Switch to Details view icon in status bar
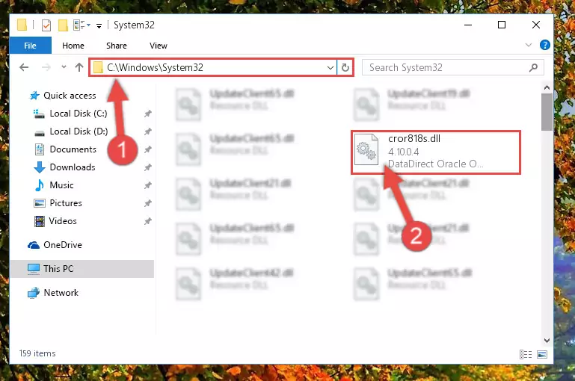This screenshot has height=381, width=575. point(526,354)
